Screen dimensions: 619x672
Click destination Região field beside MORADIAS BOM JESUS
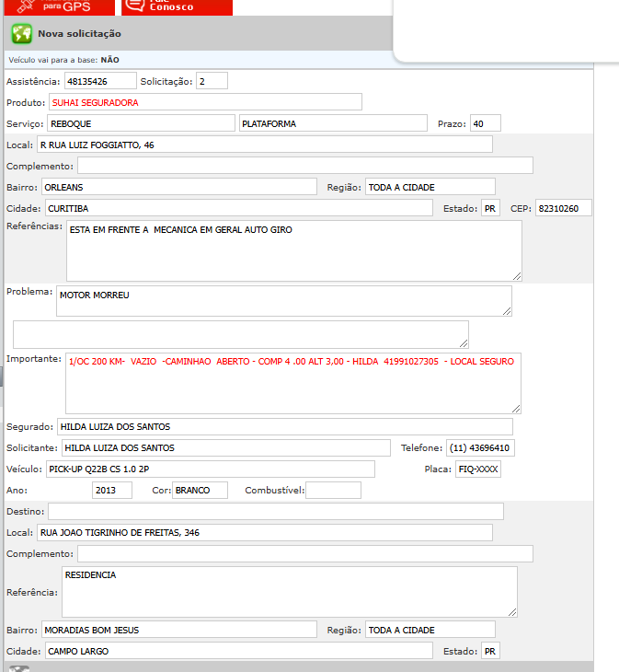430,630
